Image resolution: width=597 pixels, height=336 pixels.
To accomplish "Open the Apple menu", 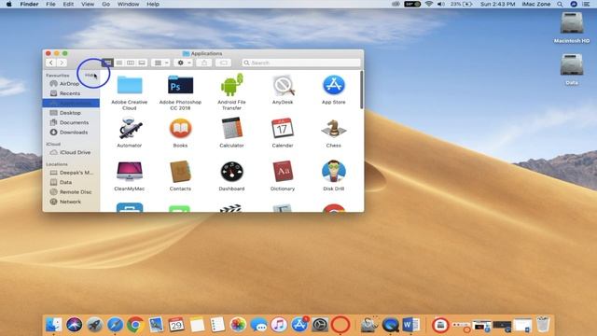I will [x=8, y=4].
